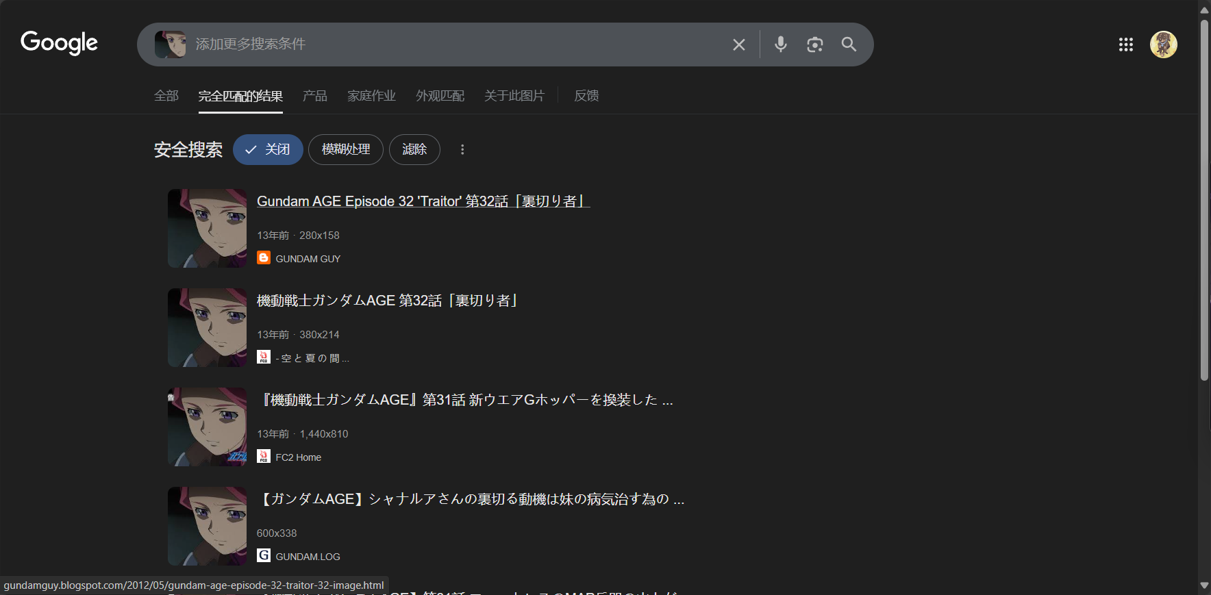Open the Gundam AGE Episode 32 'Traitor' result
Screen dimensions: 1211x595
click(x=423, y=201)
